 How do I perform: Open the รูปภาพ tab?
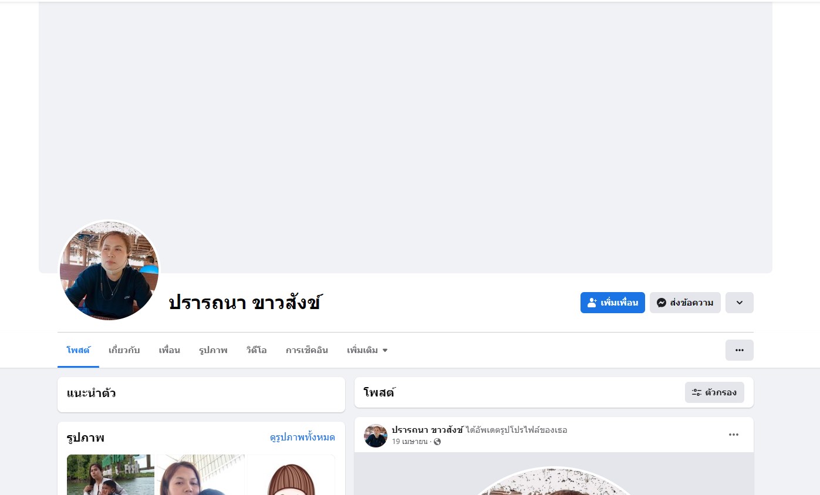pos(213,350)
